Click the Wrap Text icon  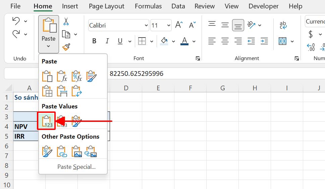point(283,25)
